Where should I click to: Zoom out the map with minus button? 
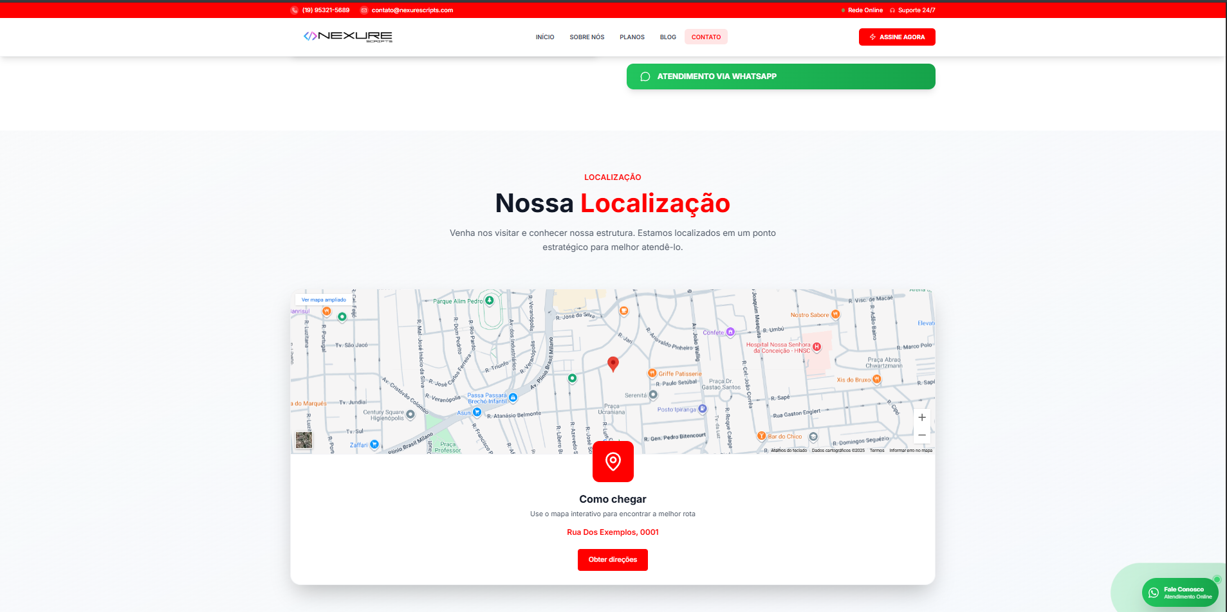(x=922, y=435)
